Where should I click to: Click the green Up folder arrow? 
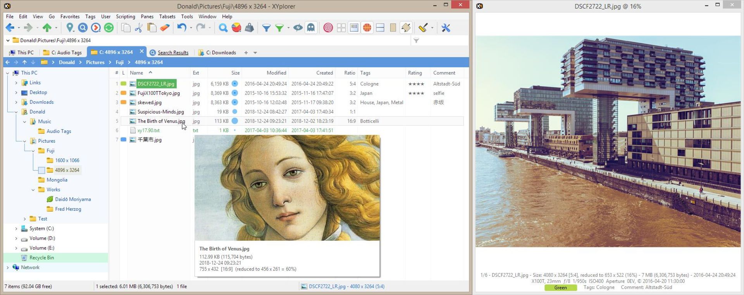click(47, 28)
